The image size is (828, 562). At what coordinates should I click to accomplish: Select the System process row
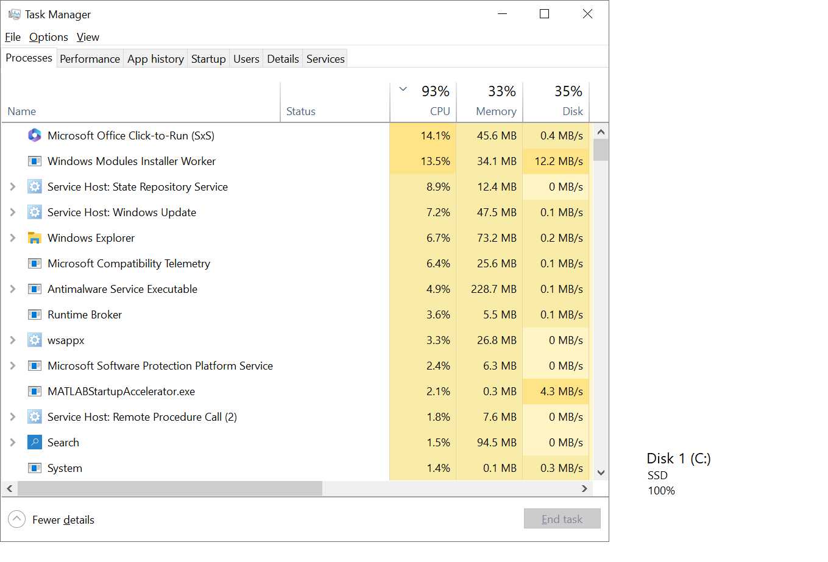click(x=183, y=468)
